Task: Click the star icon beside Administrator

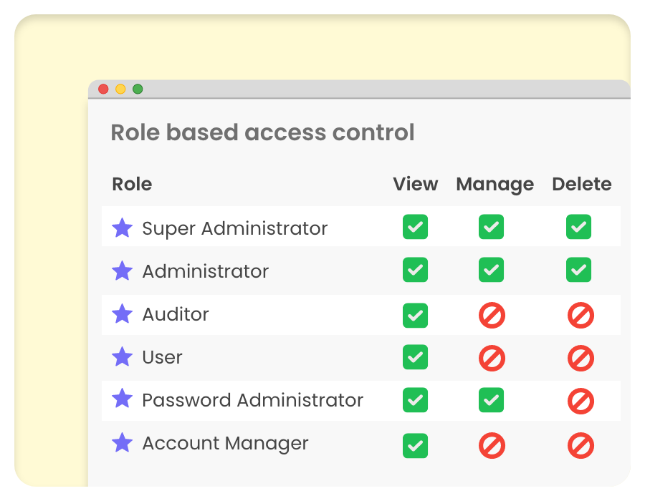Action: tap(123, 271)
